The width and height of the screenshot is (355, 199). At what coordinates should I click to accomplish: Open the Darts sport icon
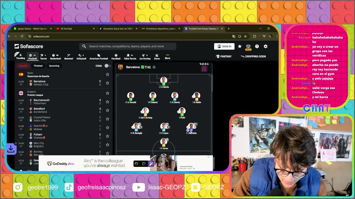coord(157,56)
